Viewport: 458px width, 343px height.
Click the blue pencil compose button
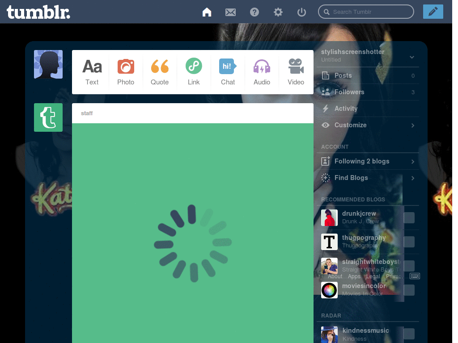(x=433, y=12)
